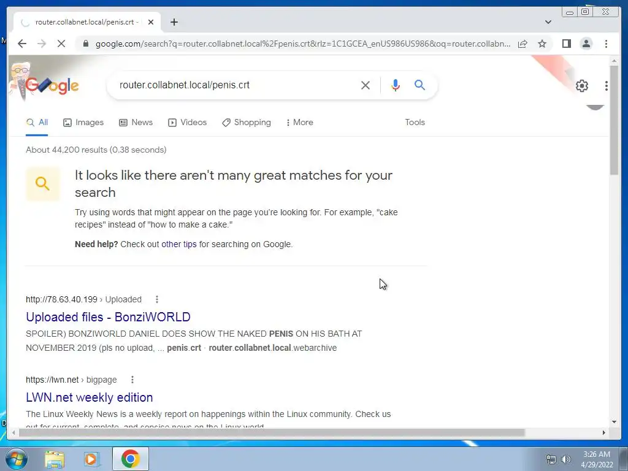
Task: Switch to News results
Action: (136, 123)
